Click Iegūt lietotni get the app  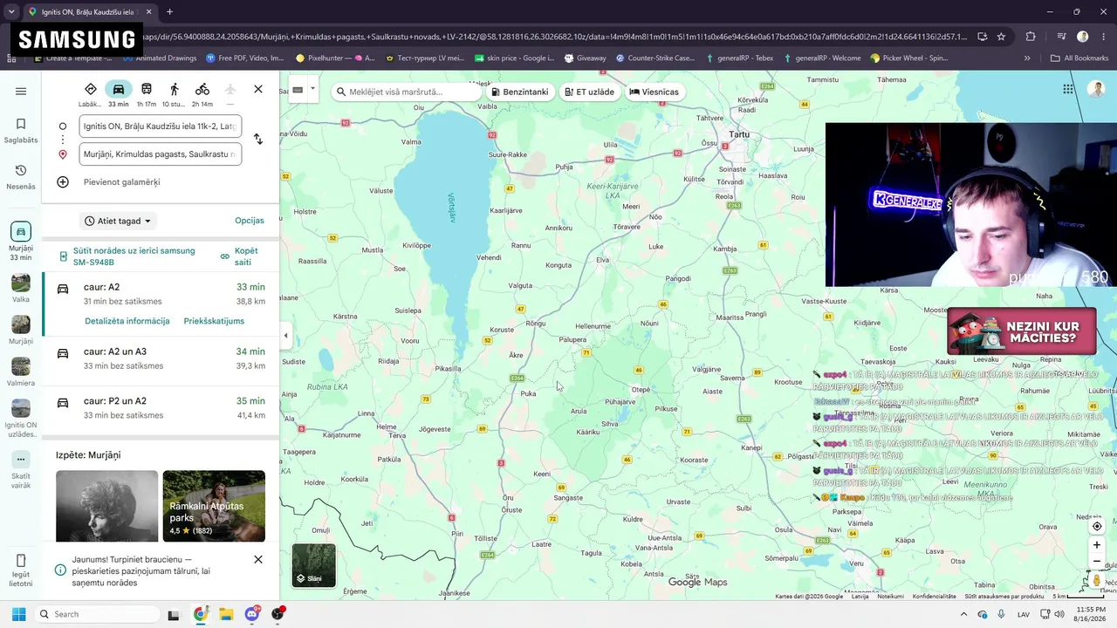[21, 570]
